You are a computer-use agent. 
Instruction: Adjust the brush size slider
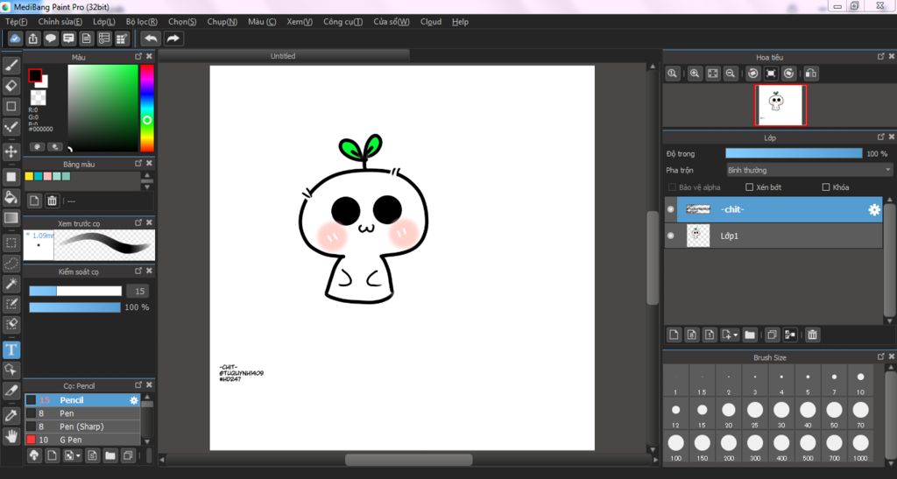[75, 291]
